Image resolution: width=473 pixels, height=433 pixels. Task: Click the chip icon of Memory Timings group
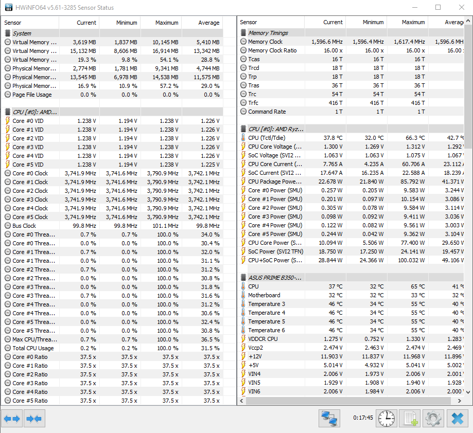pos(243,32)
